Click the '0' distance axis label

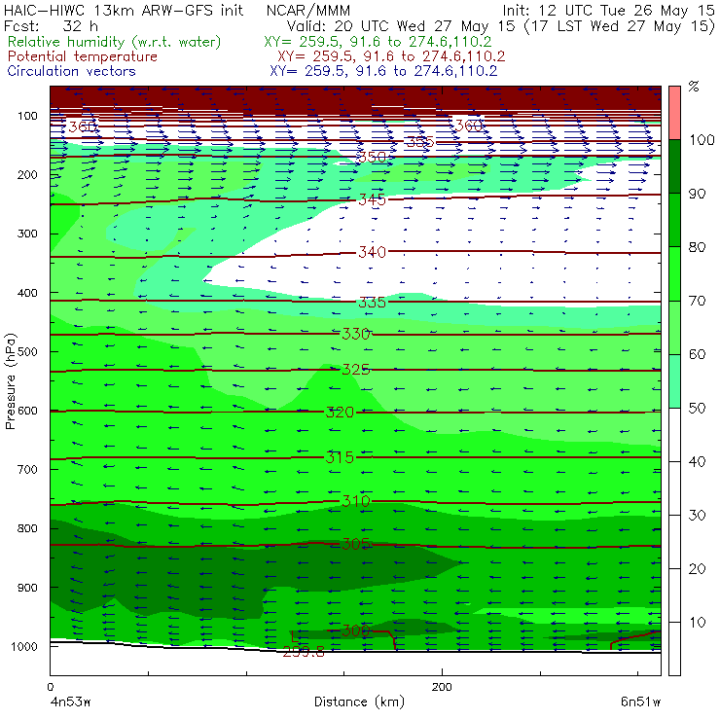click(x=51, y=687)
